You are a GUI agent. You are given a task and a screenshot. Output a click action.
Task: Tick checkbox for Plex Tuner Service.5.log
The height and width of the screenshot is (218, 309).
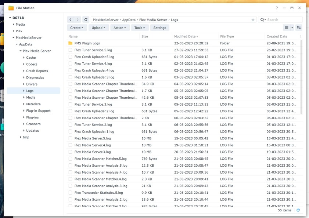(x=70, y=50)
